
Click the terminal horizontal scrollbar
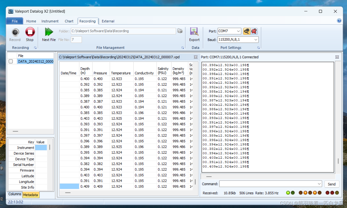pos(209,177)
